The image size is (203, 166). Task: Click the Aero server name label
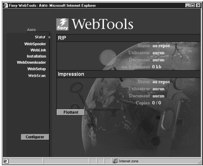tap(31, 30)
